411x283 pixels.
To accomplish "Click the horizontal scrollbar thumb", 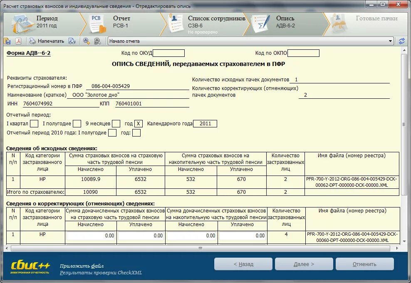I will click(200, 248).
